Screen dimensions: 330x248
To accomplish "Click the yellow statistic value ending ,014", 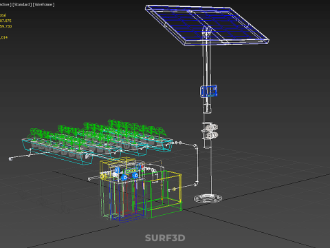I will [x=3, y=37].
